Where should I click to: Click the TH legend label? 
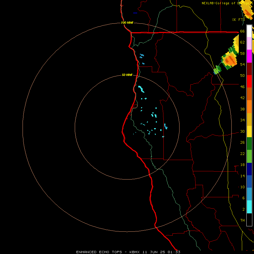[242, 220]
